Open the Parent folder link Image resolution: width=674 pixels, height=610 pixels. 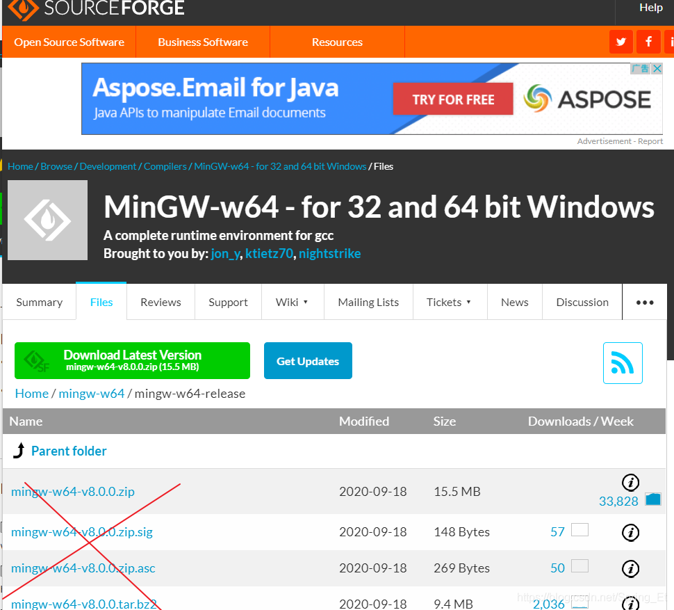point(69,451)
